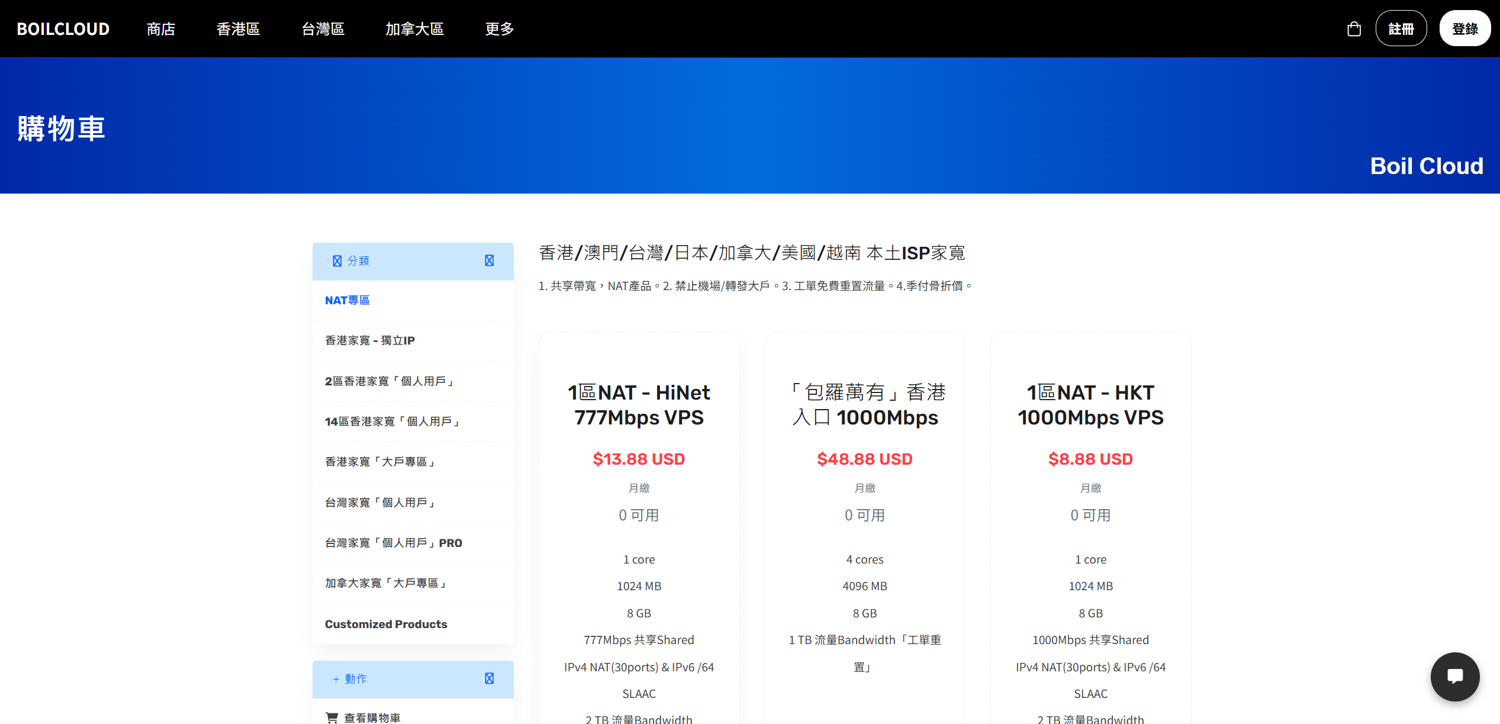
Task: Click 1區NAT - HiNet 777Mbps VPS title
Action: (639, 405)
